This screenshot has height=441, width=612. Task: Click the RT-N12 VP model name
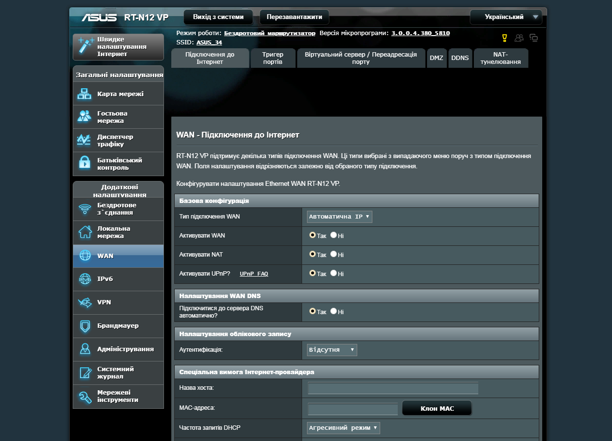[146, 18]
